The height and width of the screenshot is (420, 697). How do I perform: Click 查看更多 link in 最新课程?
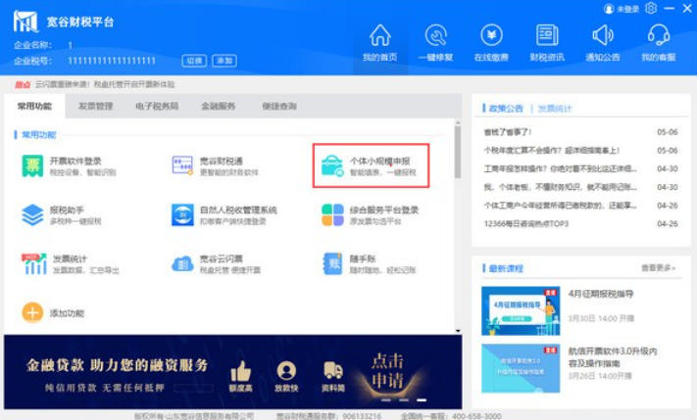coord(658,267)
